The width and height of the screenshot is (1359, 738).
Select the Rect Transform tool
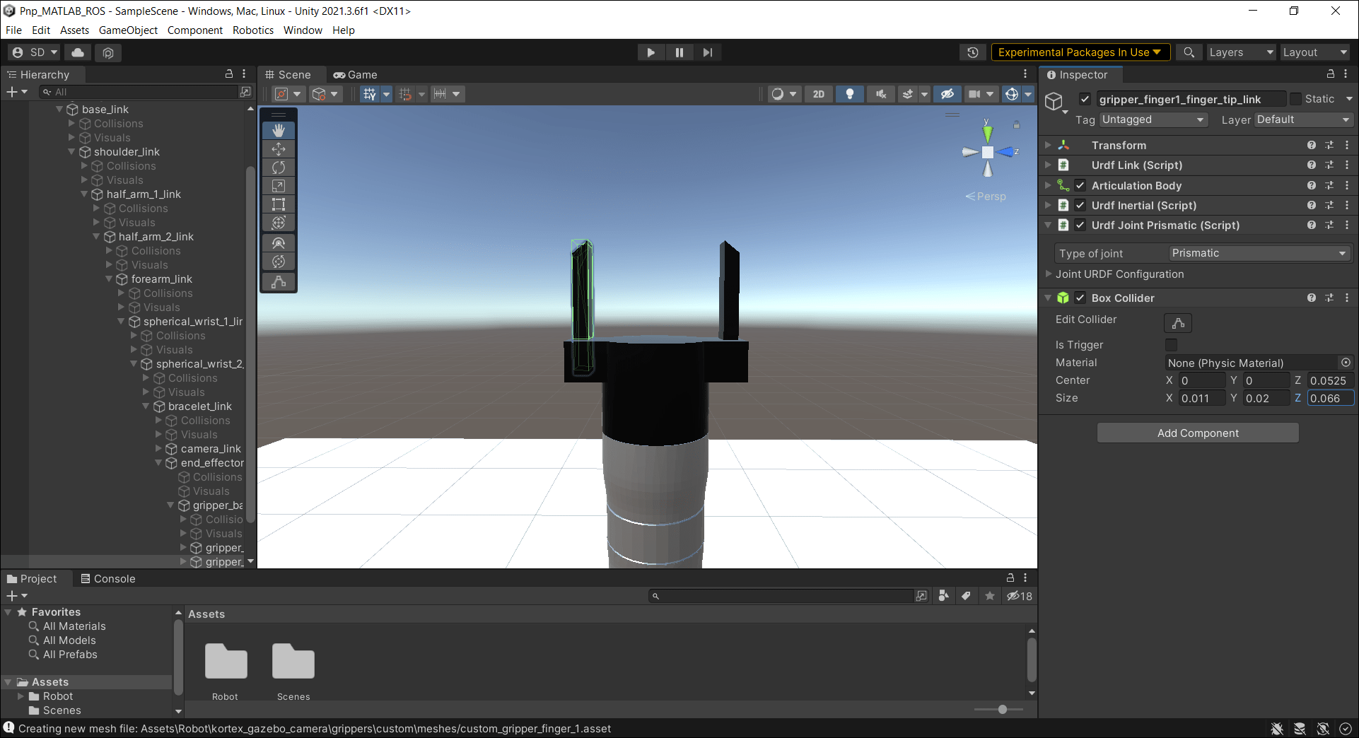coord(278,204)
